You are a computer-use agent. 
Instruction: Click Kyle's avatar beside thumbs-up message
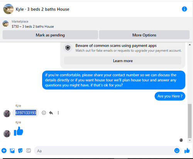point(7,134)
